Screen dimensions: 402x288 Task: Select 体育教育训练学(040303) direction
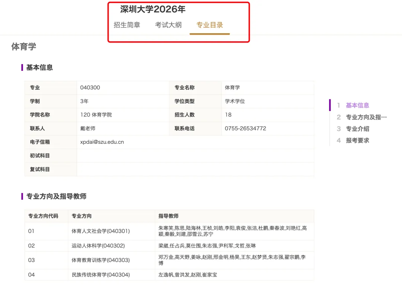[100, 260]
